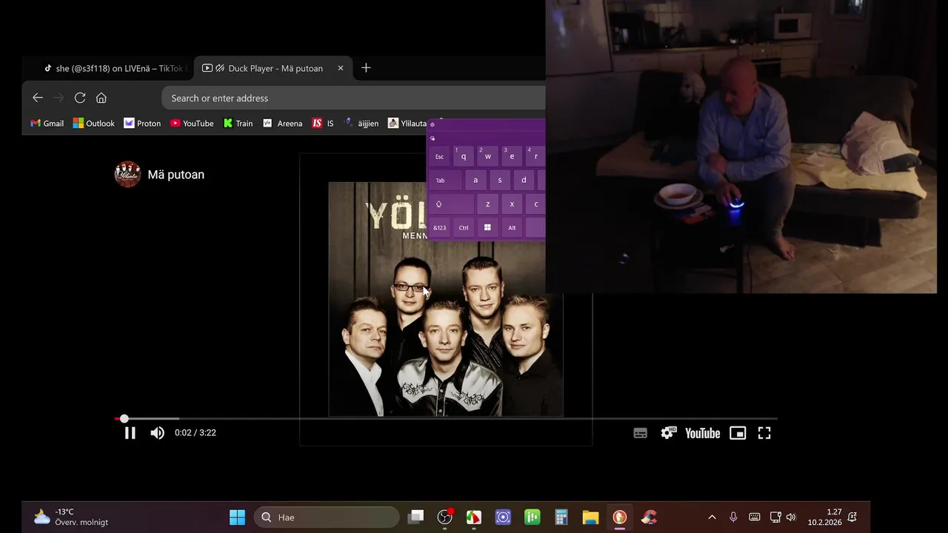Open the äijjien bookmark

tap(361, 124)
